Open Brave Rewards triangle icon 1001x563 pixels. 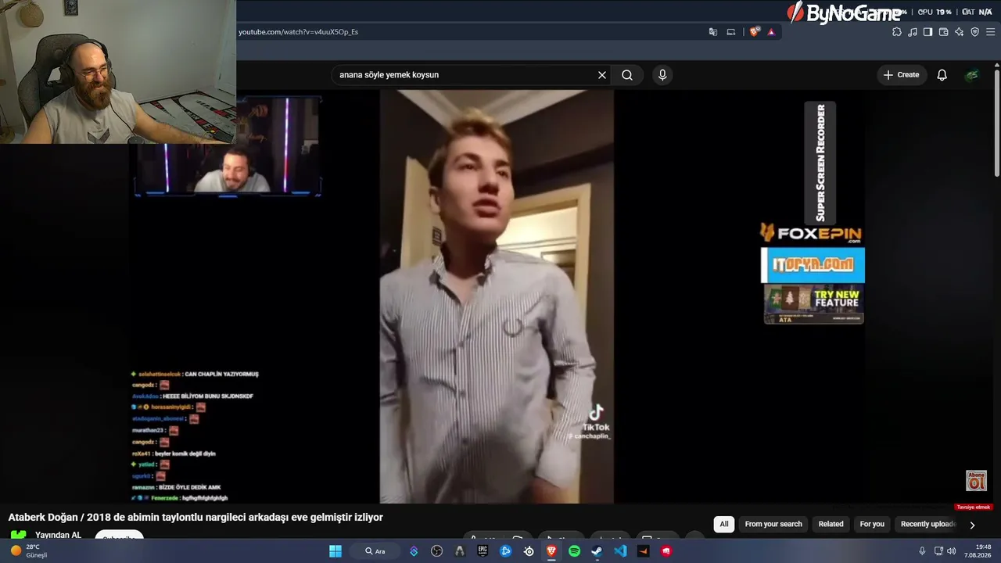(771, 32)
